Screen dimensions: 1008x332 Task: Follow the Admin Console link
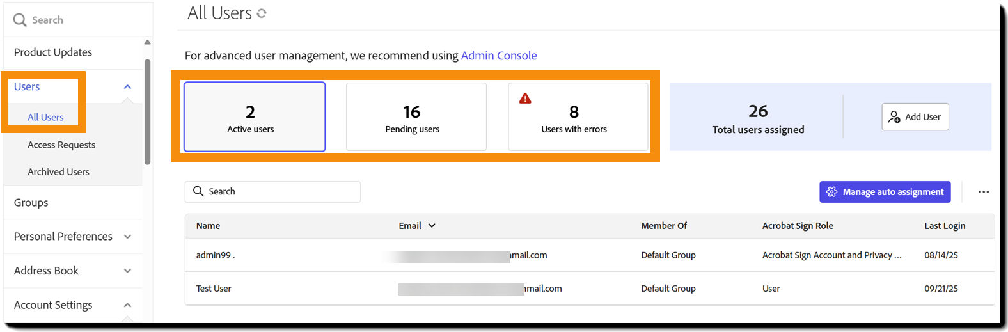coord(499,56)
